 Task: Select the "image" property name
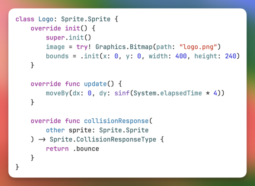click(x=55, y=47)
